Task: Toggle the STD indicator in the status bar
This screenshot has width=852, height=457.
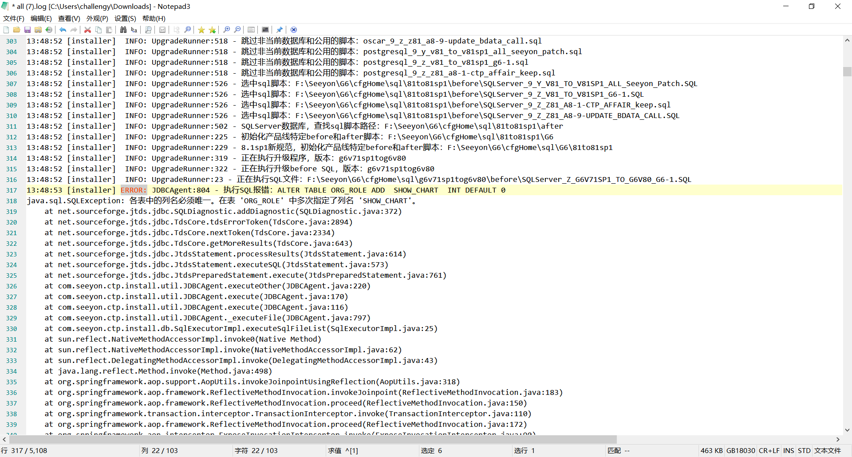Action: click(x=804, y=451)
